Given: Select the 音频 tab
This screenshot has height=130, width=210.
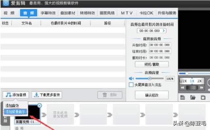Looking at the screenshot, I should [29, 13].
